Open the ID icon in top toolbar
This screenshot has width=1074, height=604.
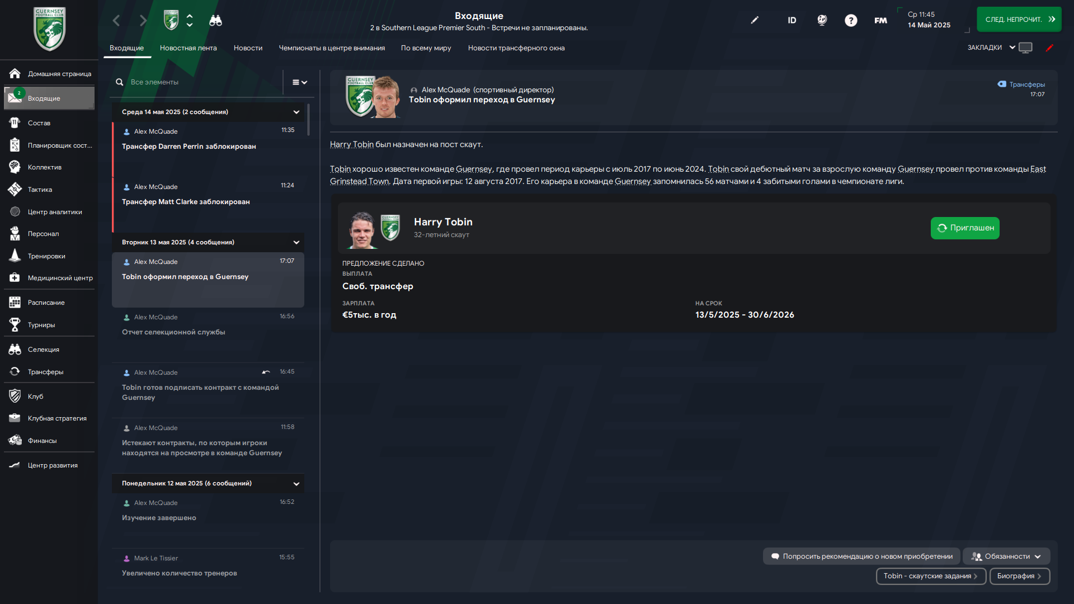[x=792, y=20]
